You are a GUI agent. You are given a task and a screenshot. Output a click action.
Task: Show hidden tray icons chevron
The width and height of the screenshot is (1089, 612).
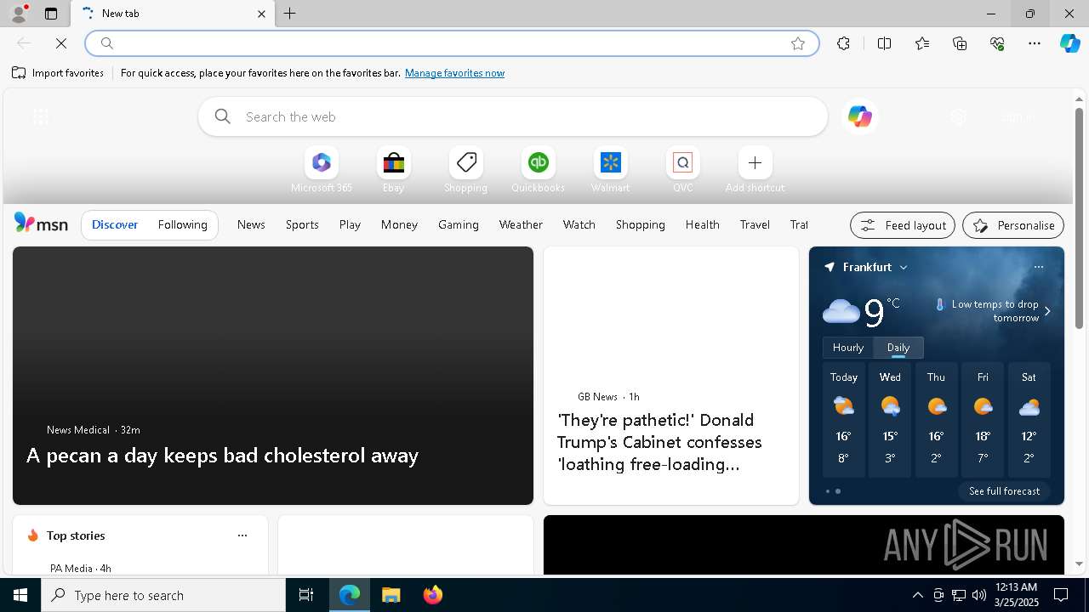(917, 595)
